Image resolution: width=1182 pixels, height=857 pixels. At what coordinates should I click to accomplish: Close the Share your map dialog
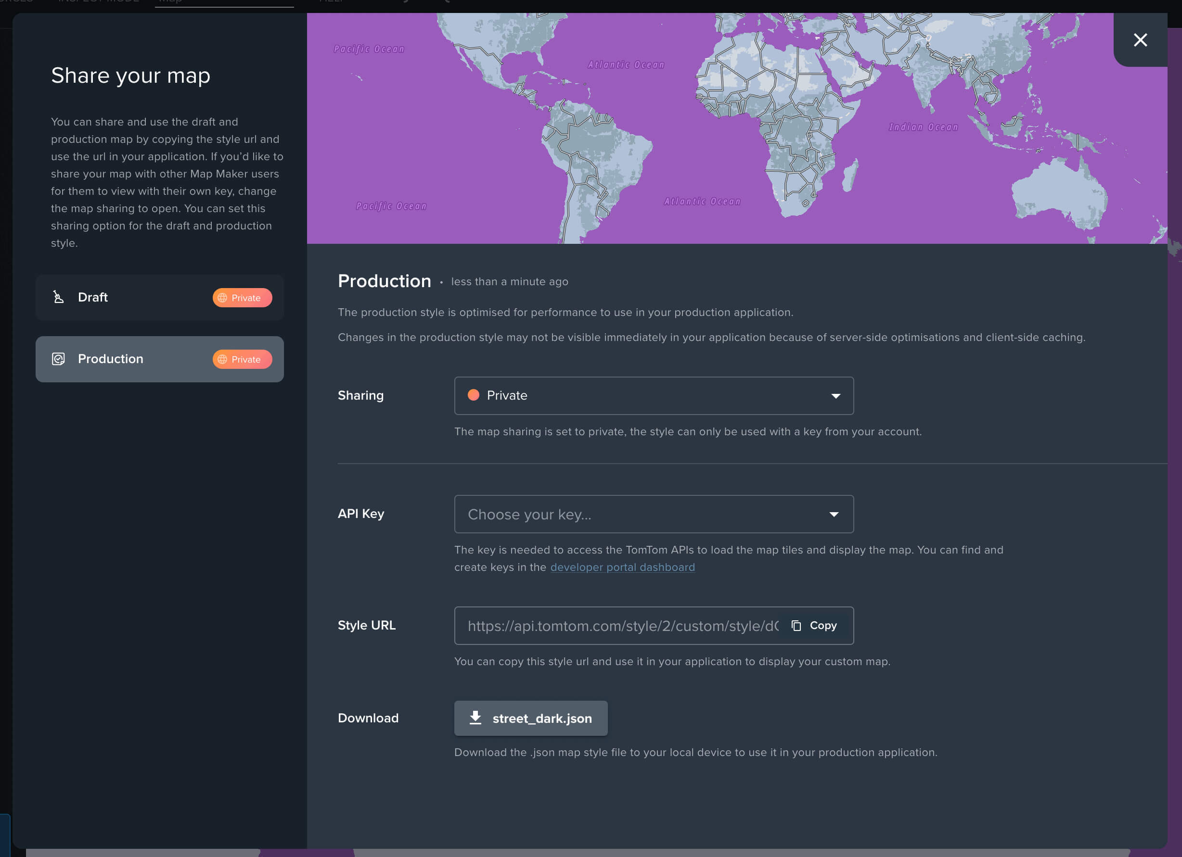coord(1140,40)
